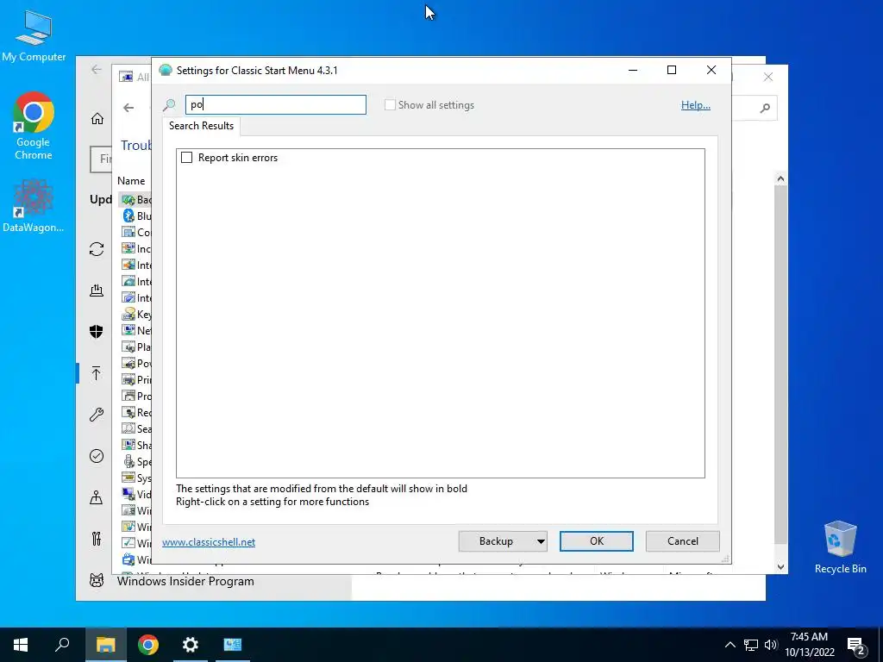The height and width of the screenshot is (662, 883).
Task: Focus the settings search field containing 'po'
Action: tap(276, 104)
